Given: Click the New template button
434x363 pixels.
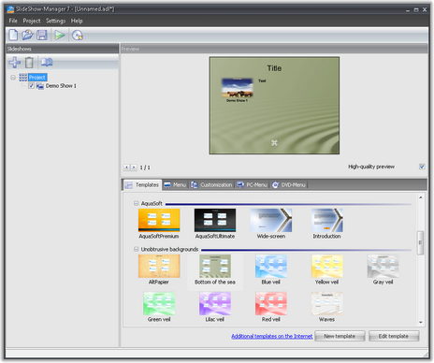Looking at the screenshot, I should coord(340,336).
